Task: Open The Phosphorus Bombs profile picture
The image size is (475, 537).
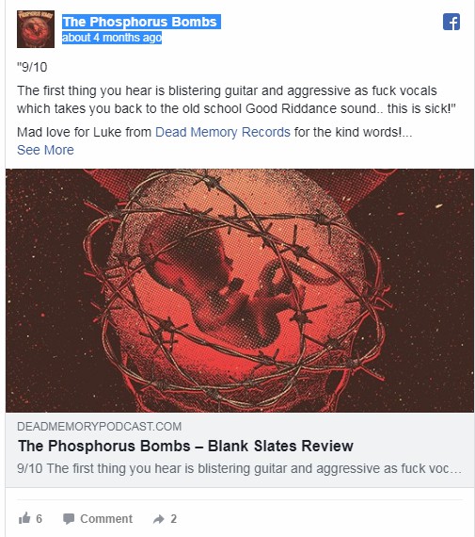Action: click(36, 29)
